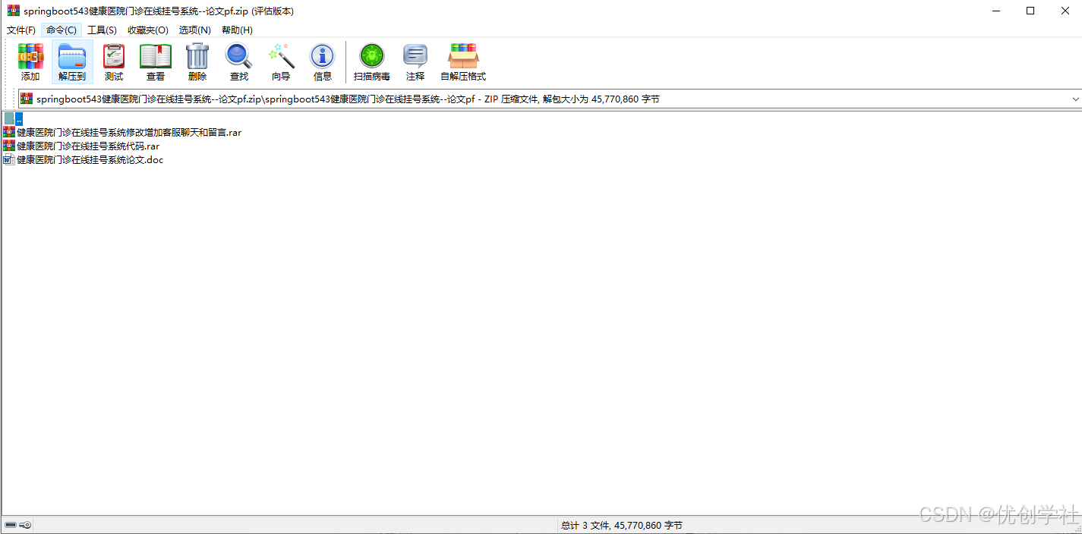Click the WinRAR icon in title bar
The width and height of the screenshot is (1082, 534).
(14, 11)
